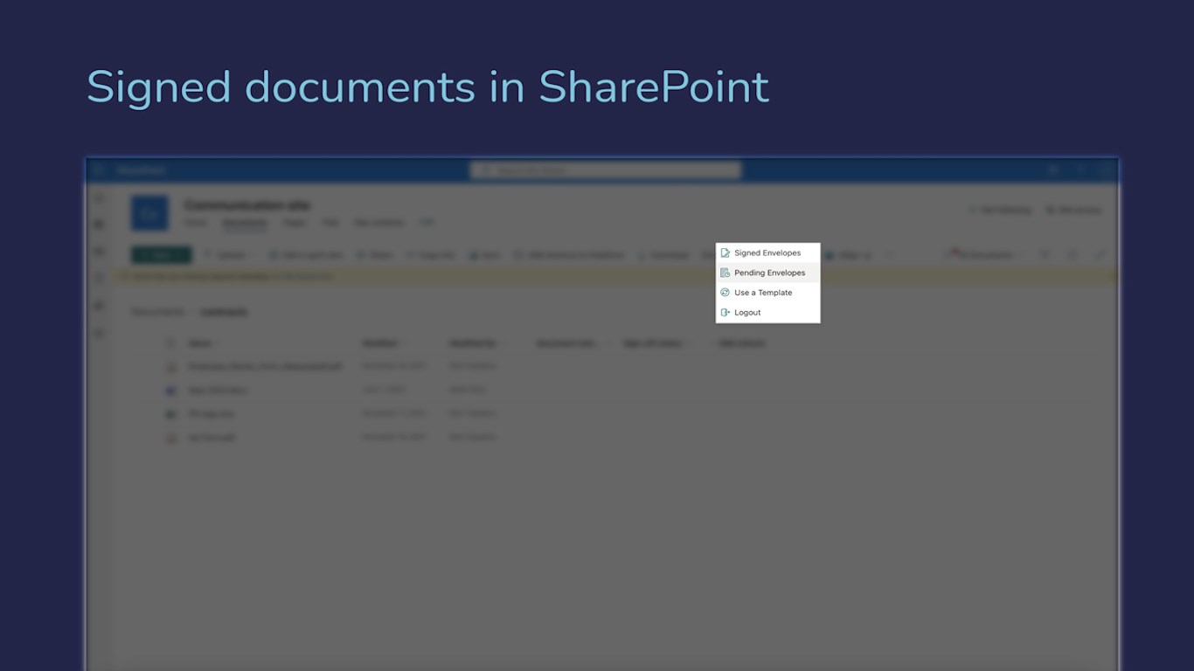1194x671 pixels.
Task: Focus the SharePoint search box
Action: coord(605,170)
